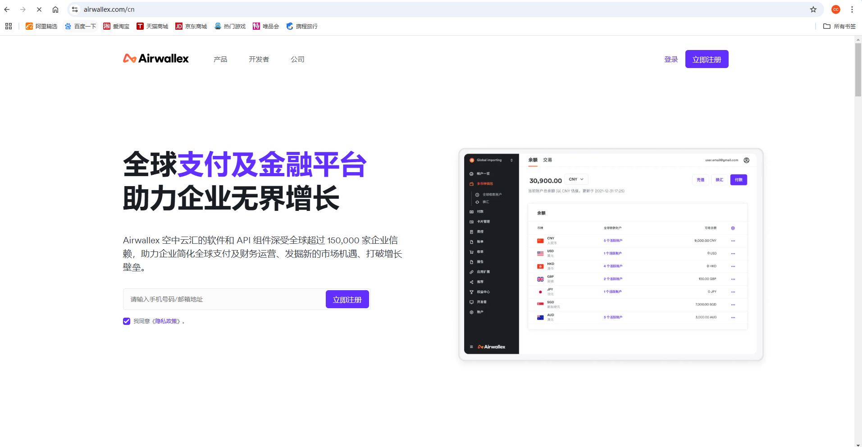The width and height of the screenshot is (862, 447).
Task: Click the 卡片管理 item in dashboard sidebar
Action: [x=483, y=222]
